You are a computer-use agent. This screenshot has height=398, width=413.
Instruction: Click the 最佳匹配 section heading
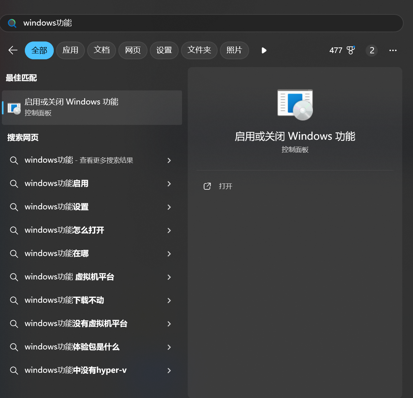[22, 78]
